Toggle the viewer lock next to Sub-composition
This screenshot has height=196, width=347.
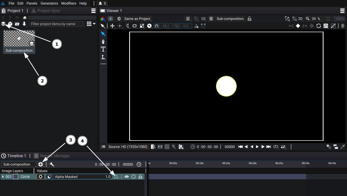249,19
